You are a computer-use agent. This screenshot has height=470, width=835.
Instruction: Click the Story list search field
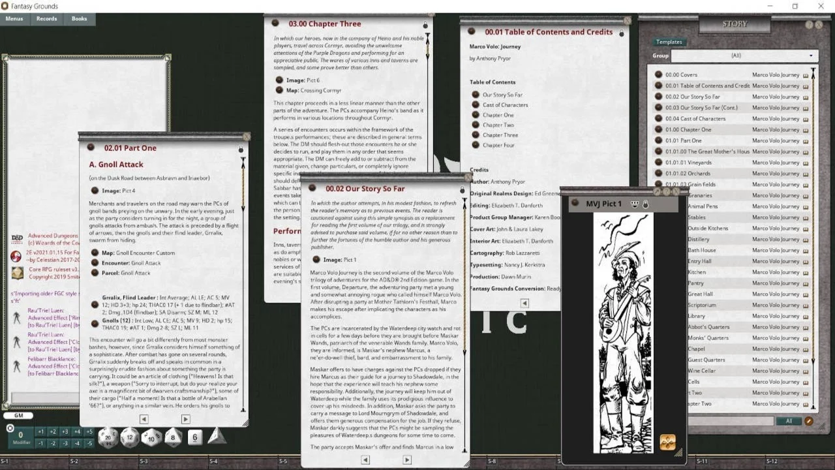[731, 421]
